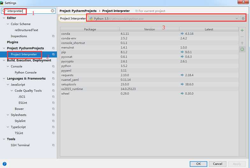Select reStructuredText under Color Scheme
The height and width of the screenshot is (168, 250).
click(x=26, y=30)
